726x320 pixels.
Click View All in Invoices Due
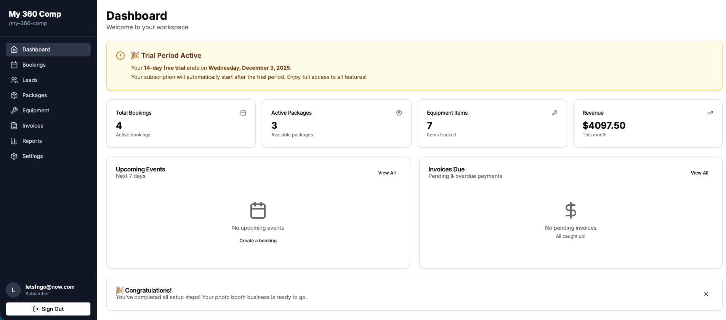(x=699, y=173)
